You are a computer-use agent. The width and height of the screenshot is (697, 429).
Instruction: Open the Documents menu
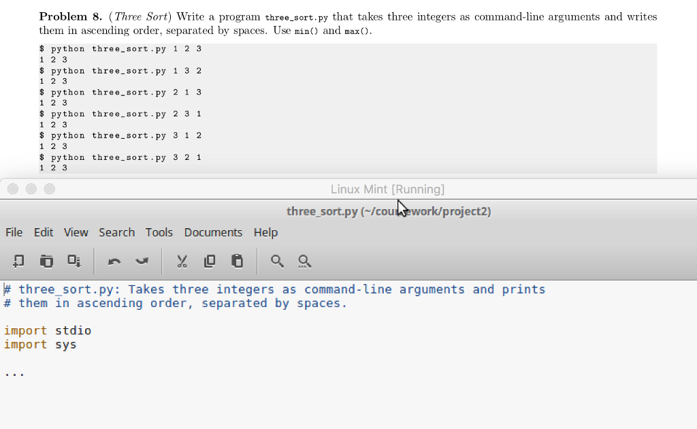point(213,232)
